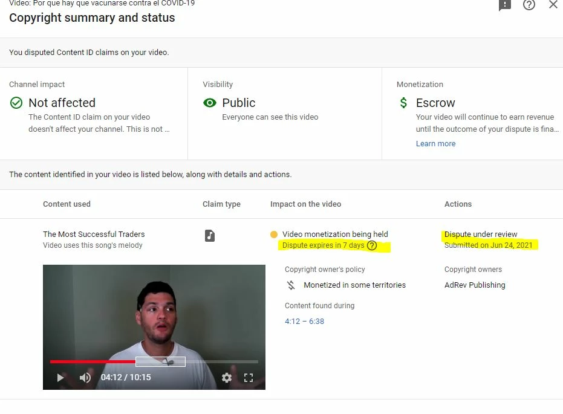This screenshot has width=563, height=414.
Task: Open the Learn more link under Escrow
Action: [435, 143]
